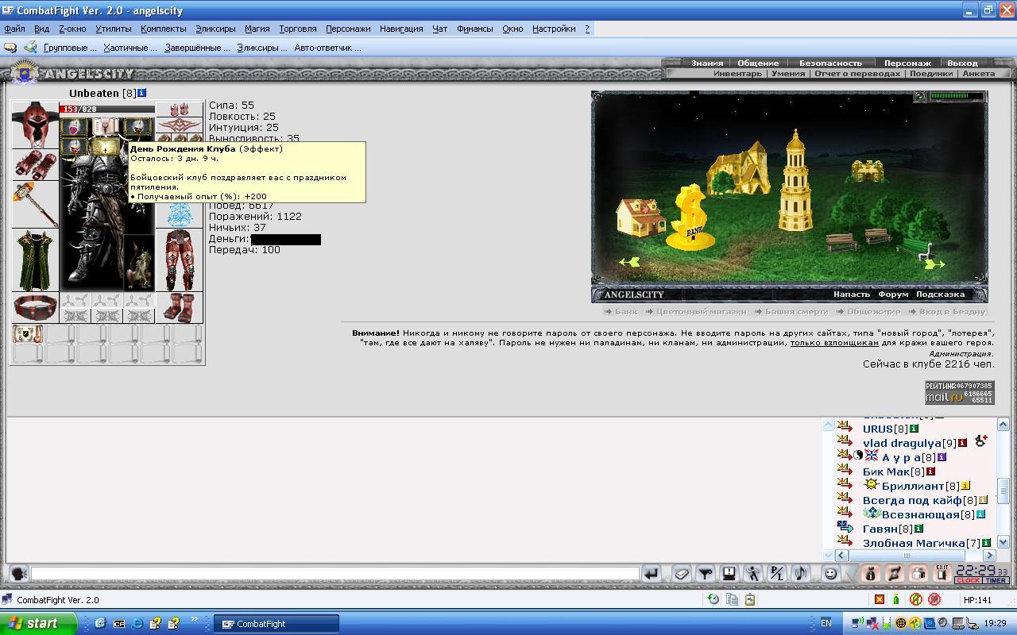This screenshot has width=1017, height=635.
Task: Click the chat message input field
Action: [x=334, y=573]
